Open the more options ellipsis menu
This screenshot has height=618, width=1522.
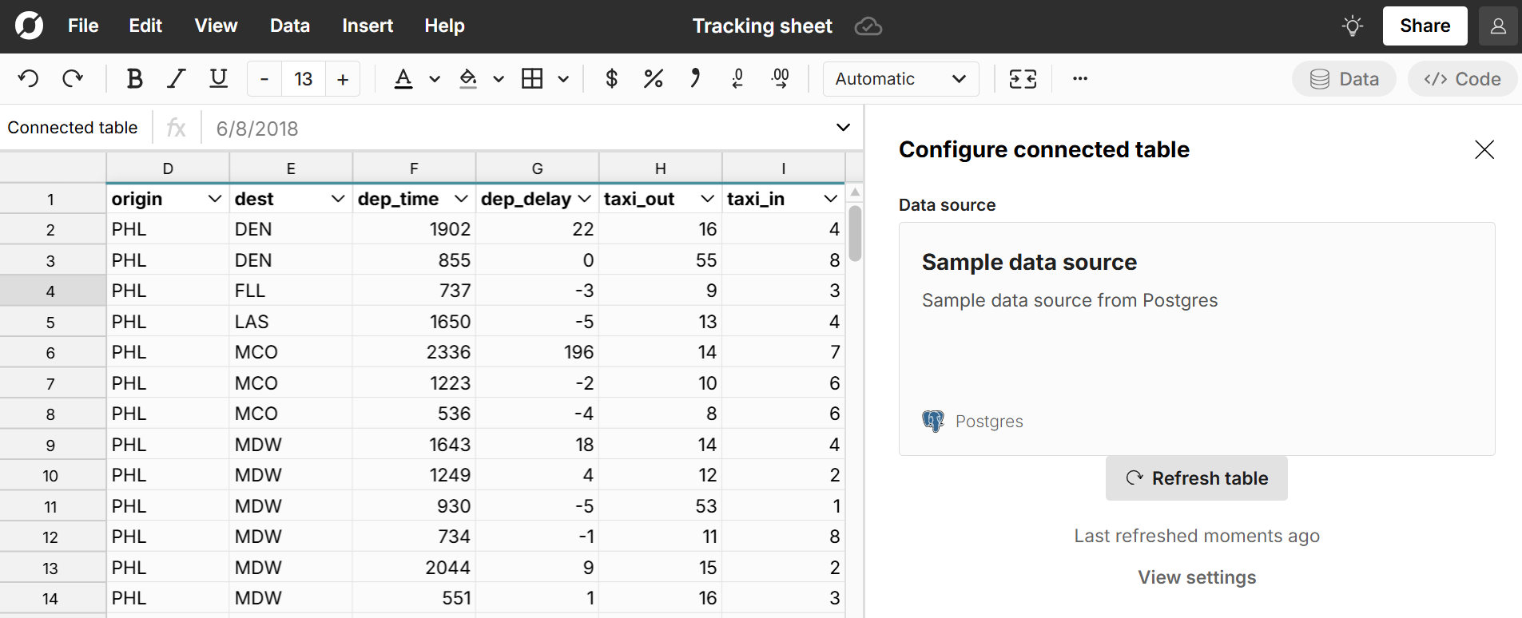pyautogui.click(x=1080, y=78)
